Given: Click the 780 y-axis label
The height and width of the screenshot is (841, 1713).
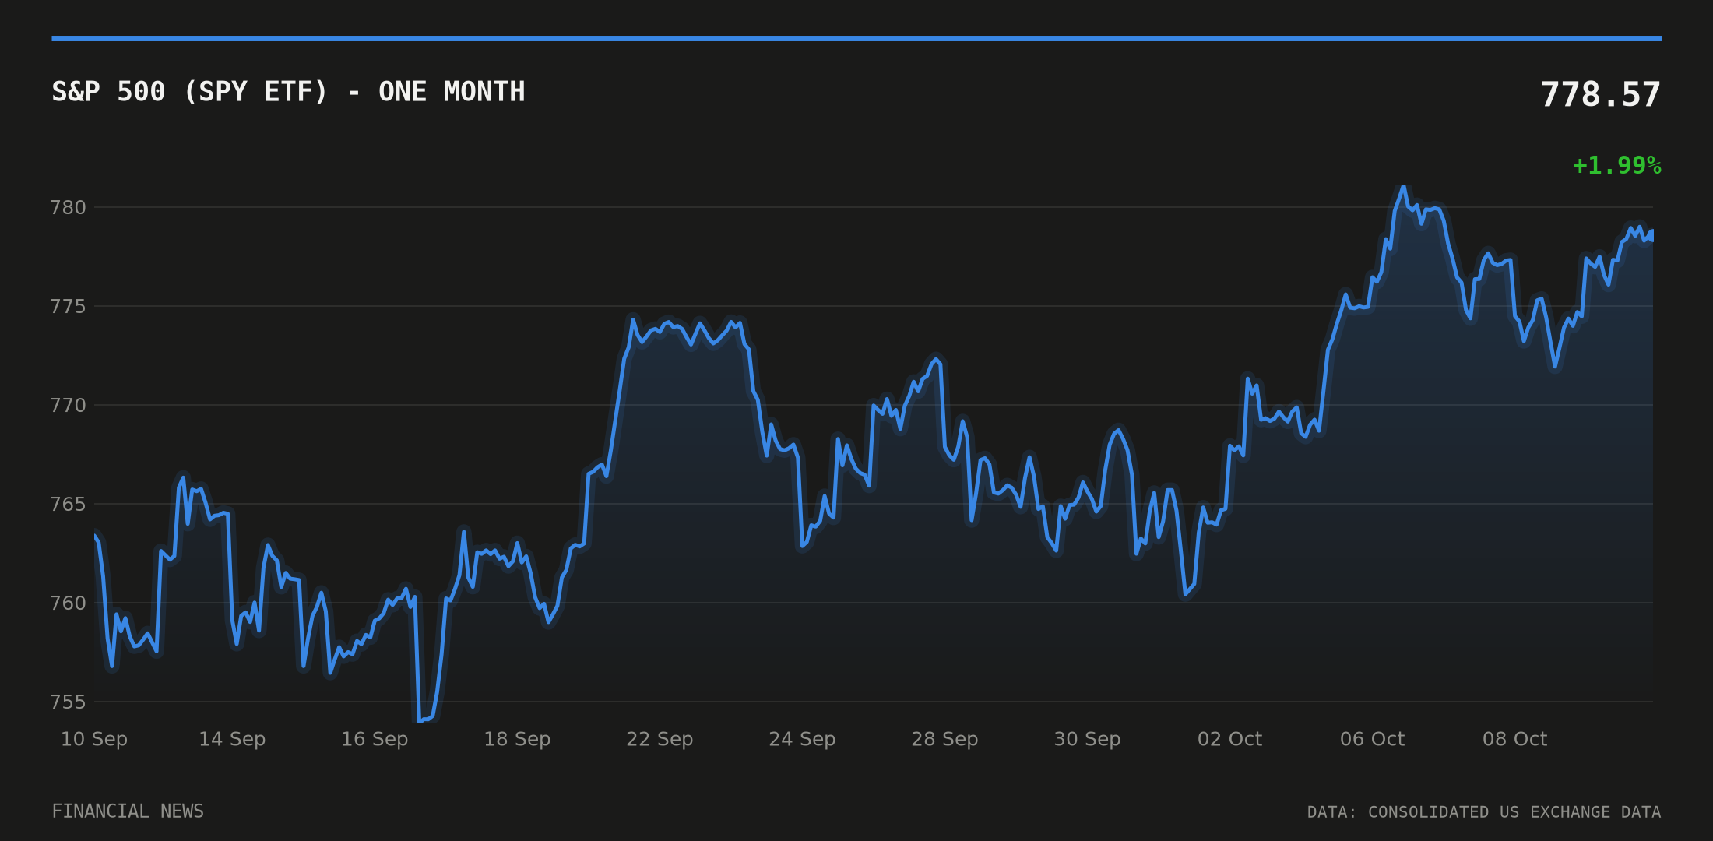Looking at the screenshot, I should pyautogui.click(x=68, y=207).
